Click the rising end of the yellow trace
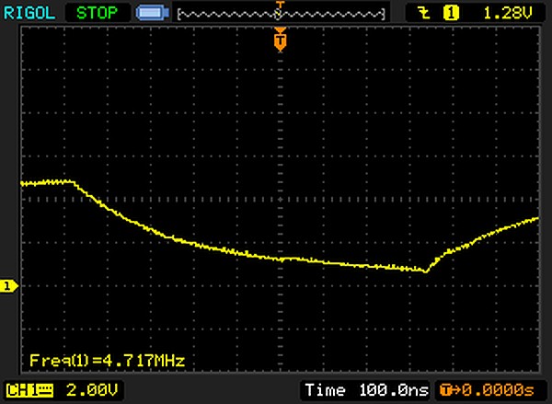Image resolution: width=552 pixels, height=404 pixels. pyautogui.click(x=532, y=219)
